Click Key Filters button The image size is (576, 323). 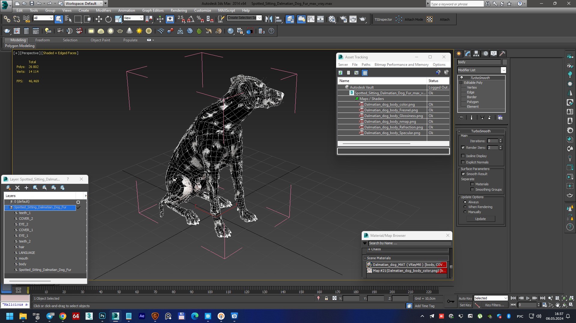coord(494,305)
